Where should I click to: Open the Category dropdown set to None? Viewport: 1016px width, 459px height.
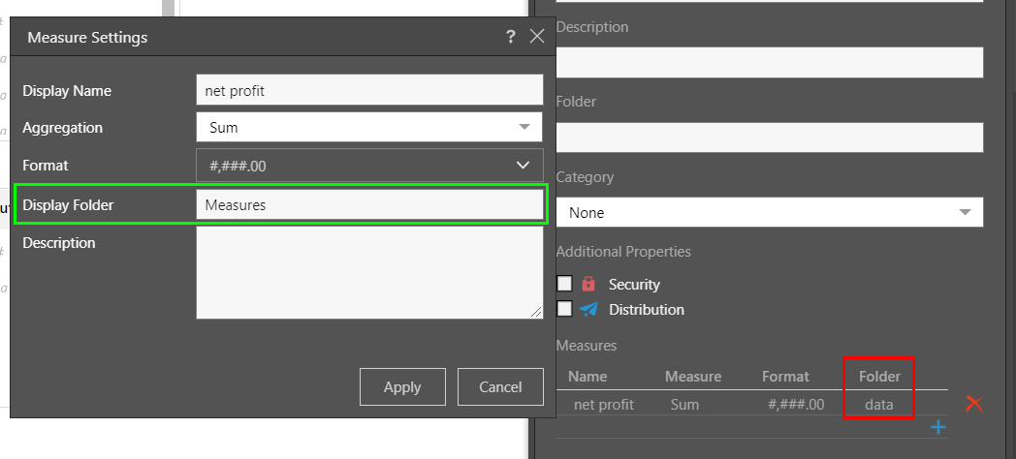coord(770,212)
